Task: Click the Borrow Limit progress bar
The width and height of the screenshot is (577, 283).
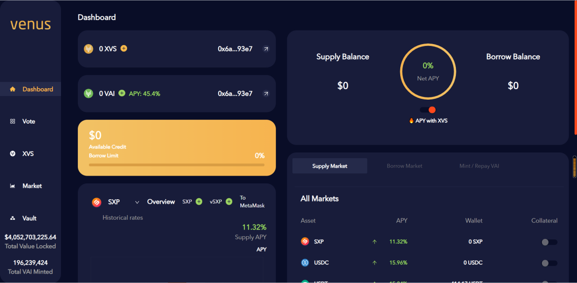Action: pyautogui.click(x=176, y=165)
